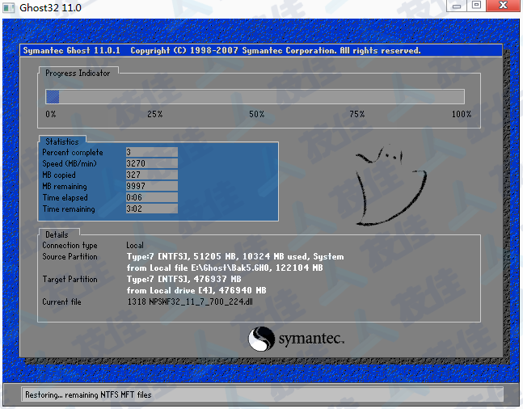Click the Statistics panel heading

pyautogui.click(x=62, y=141)
